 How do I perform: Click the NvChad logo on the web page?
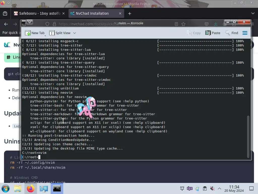pos(7,45)
